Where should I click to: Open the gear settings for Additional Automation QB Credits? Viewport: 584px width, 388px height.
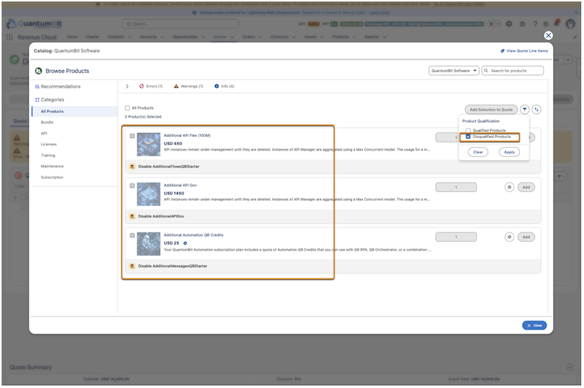click(509, 237)
